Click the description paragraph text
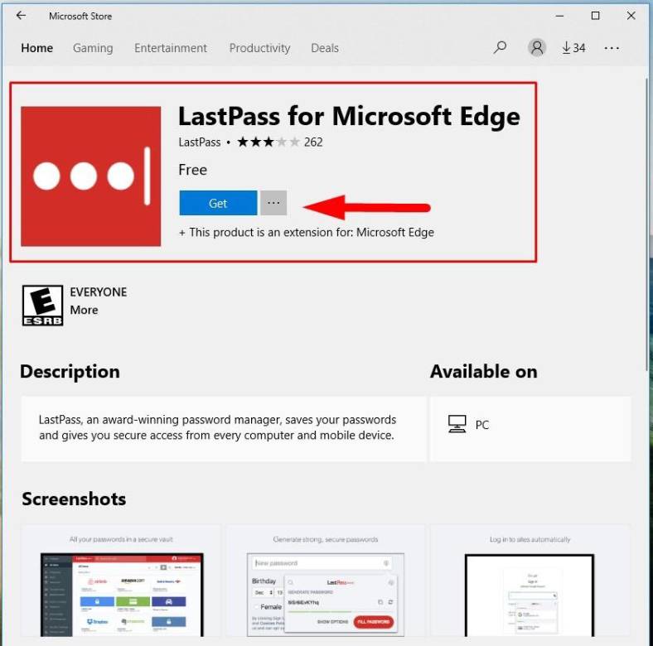The image size is (653, 646). coord(217,427)
